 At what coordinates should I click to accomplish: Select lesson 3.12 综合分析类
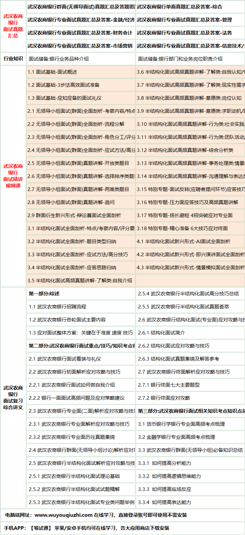pyautogui.click(x=185, y=150)
